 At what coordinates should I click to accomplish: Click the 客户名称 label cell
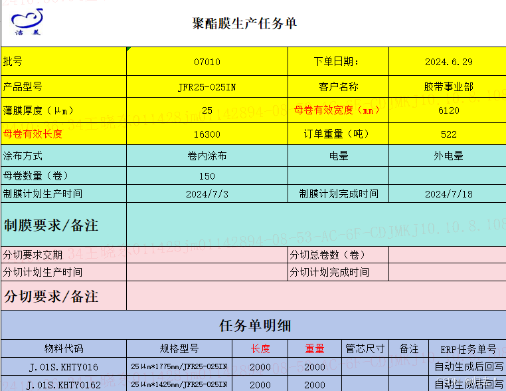(338, 86)
